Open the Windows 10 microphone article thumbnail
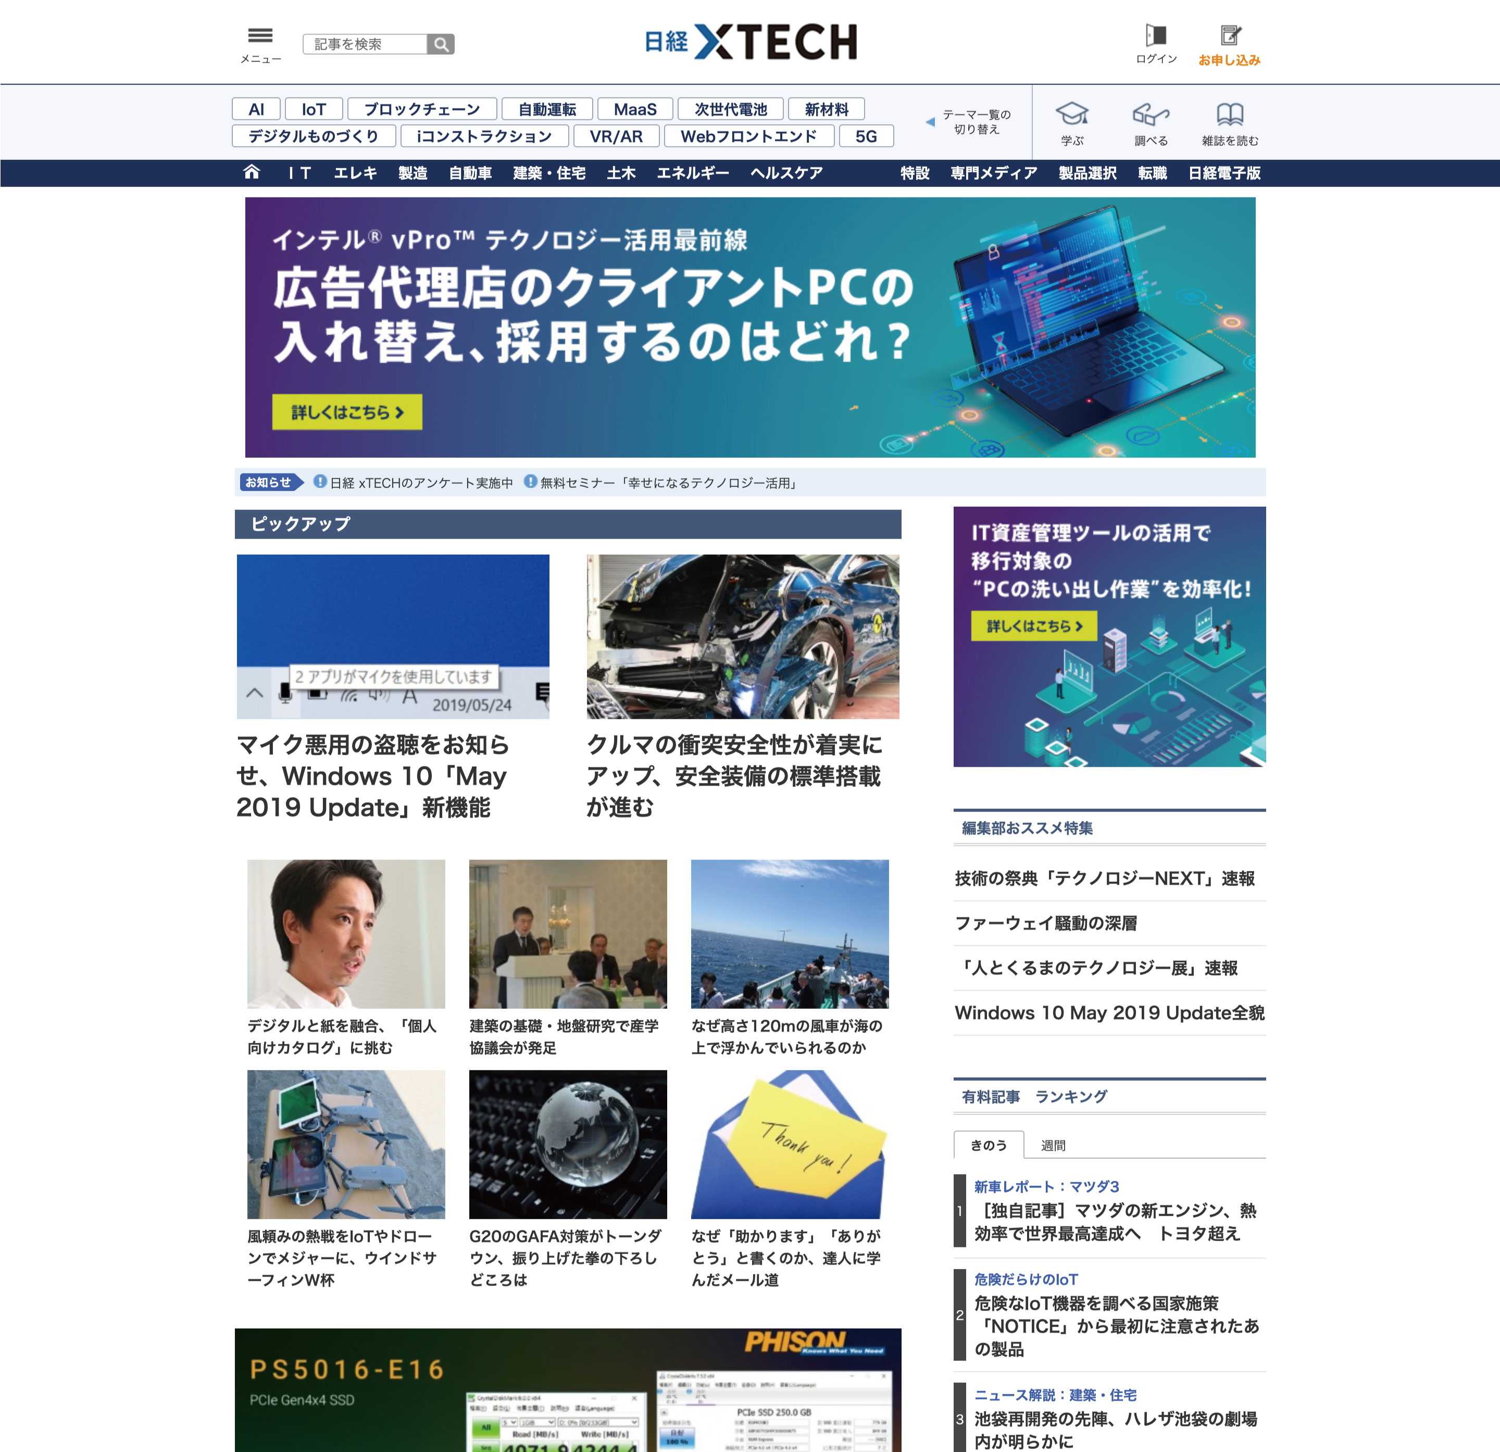This screenshot has height=1452, width=1500. coord(393,636)
